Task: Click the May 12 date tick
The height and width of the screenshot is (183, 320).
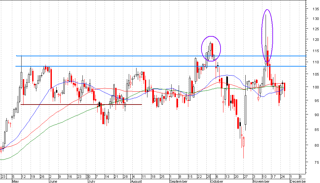Action: pos(24,177)
